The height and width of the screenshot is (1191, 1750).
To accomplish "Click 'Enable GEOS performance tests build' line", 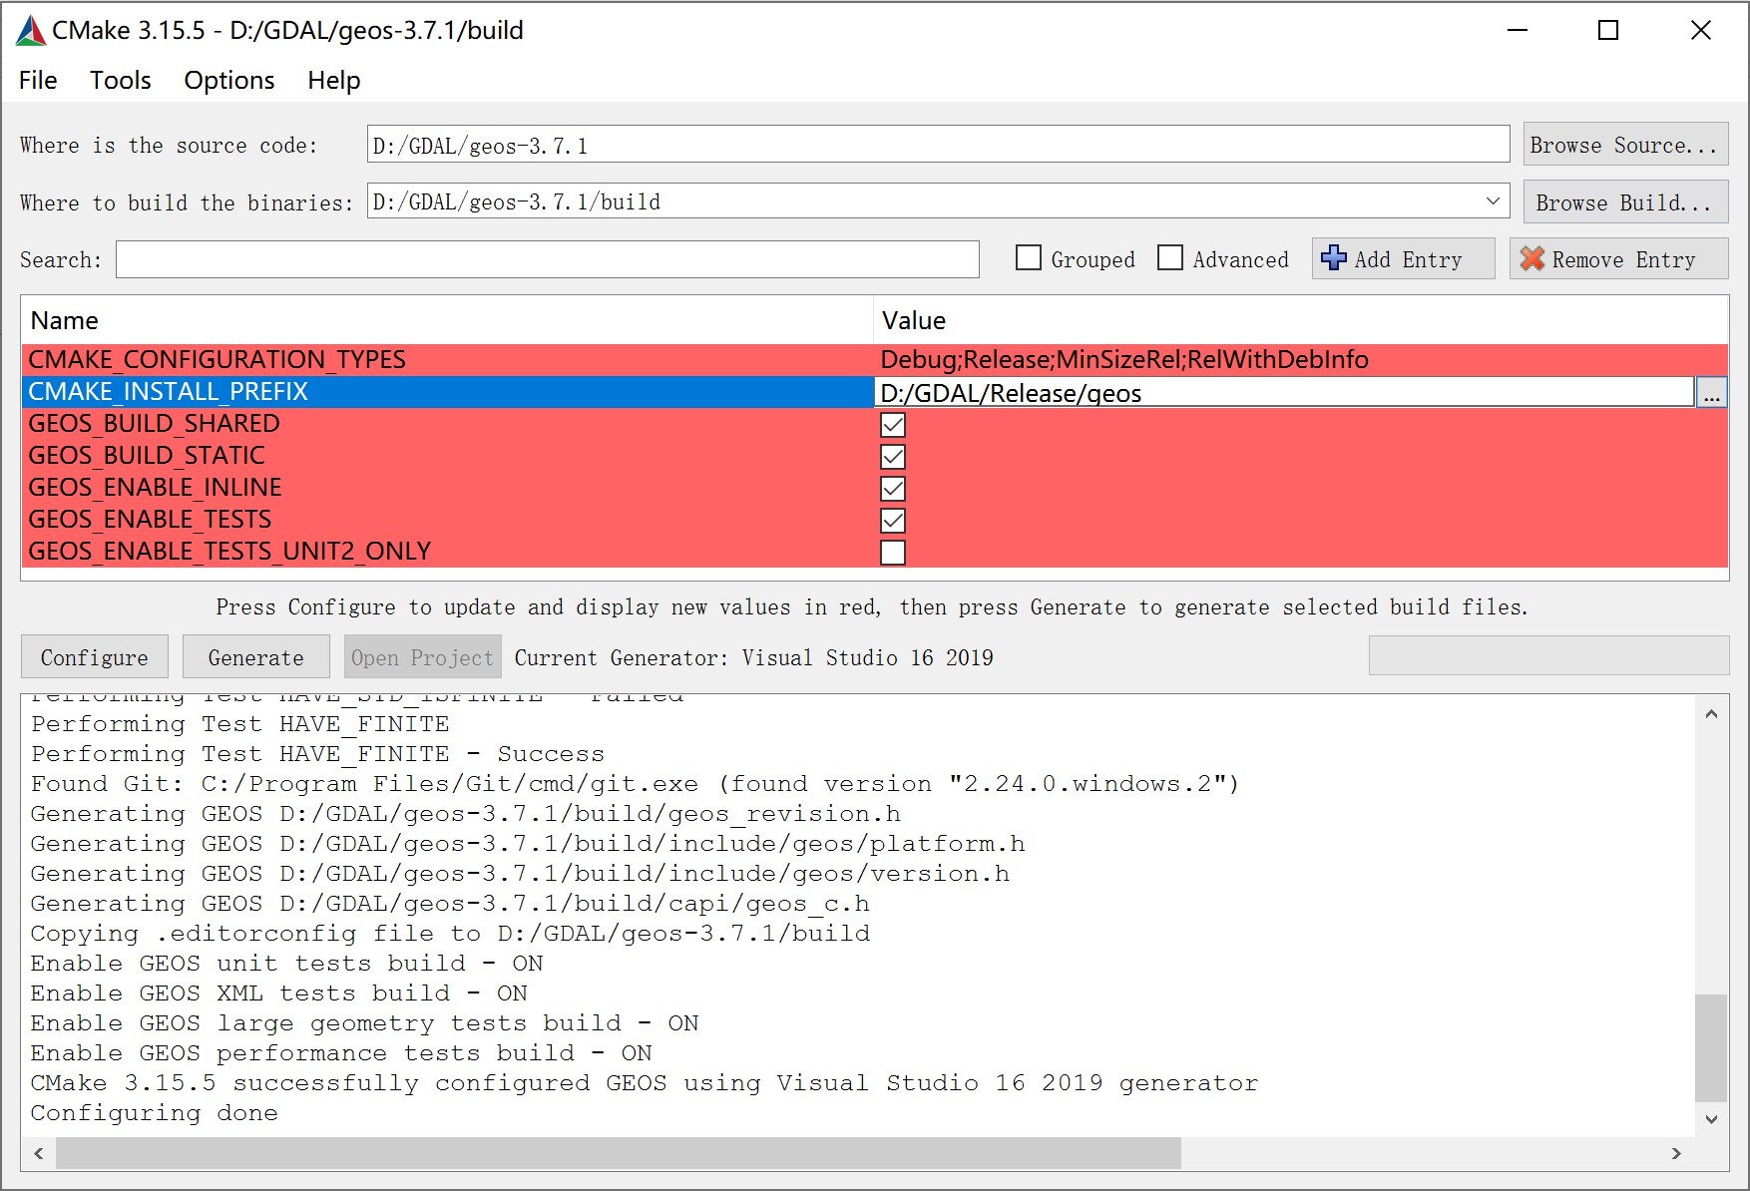I will tap(341, 1053).
